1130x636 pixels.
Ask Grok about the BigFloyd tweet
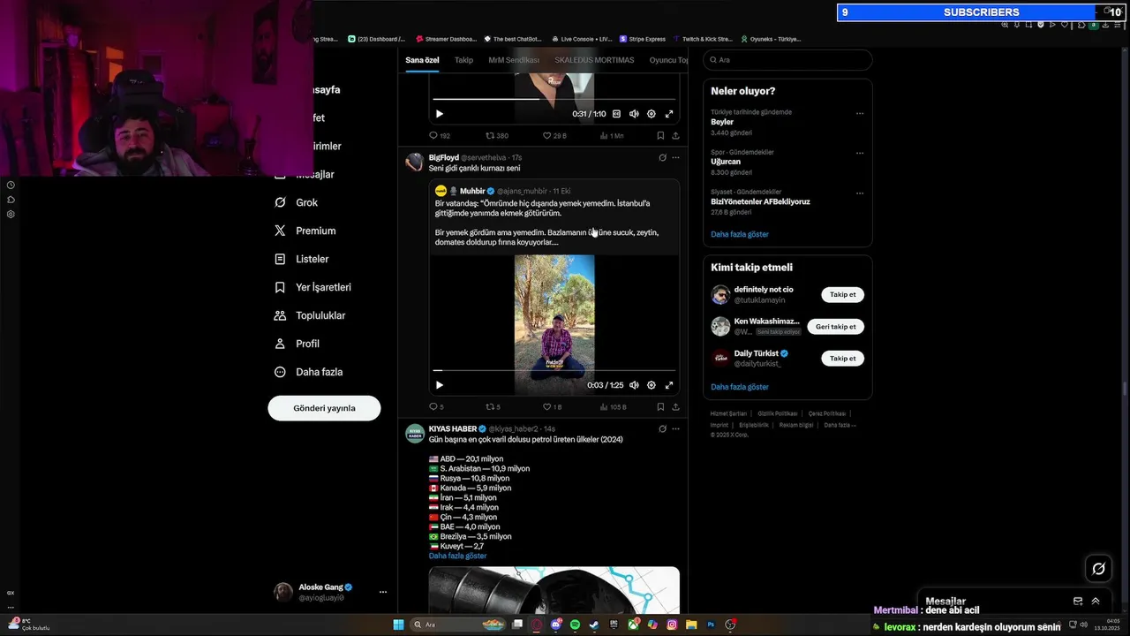[x=662, y=157]
